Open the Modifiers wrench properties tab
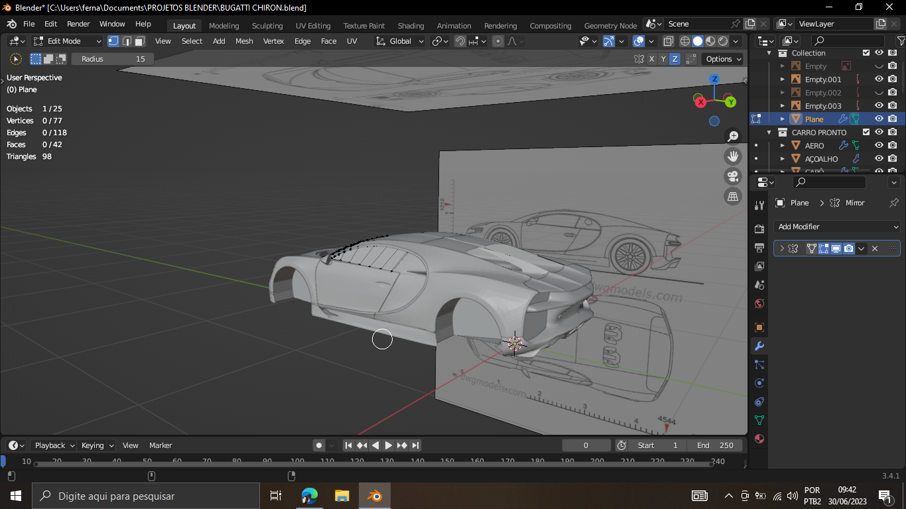 [759, 346]
